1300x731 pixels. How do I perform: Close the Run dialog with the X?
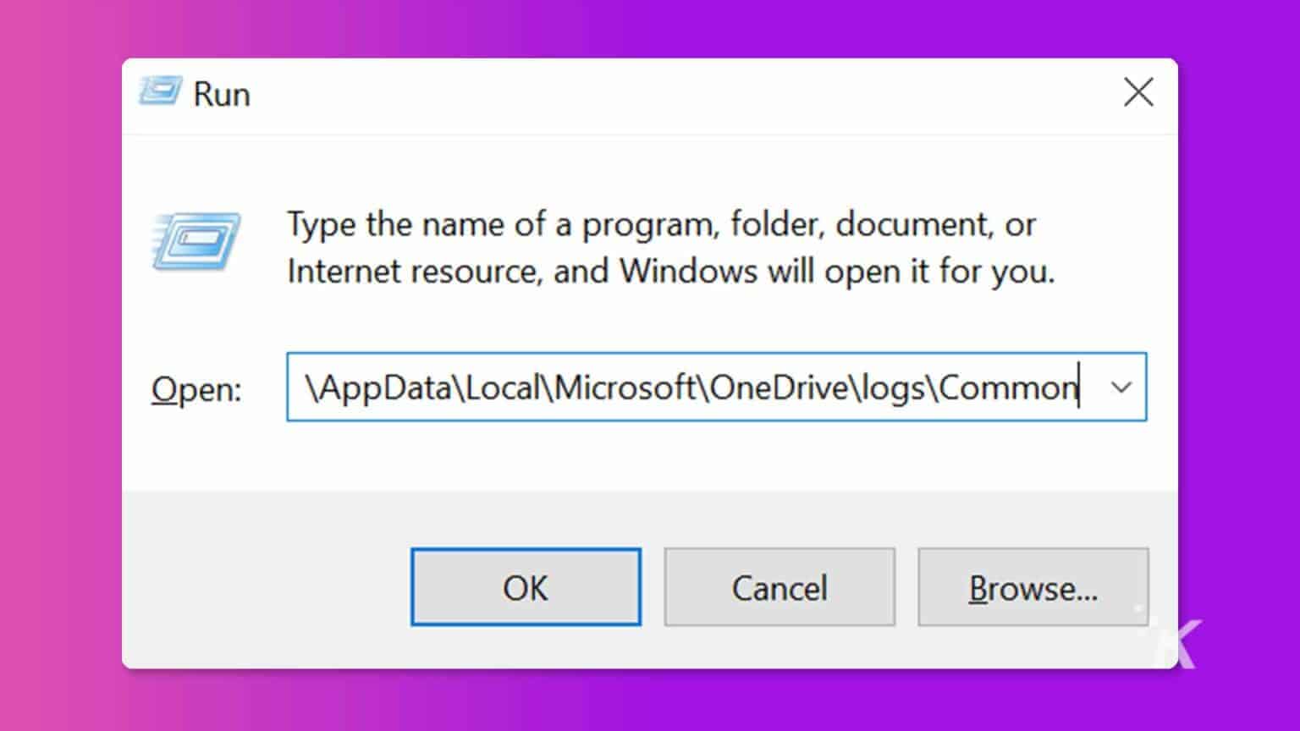[1138, 93]
